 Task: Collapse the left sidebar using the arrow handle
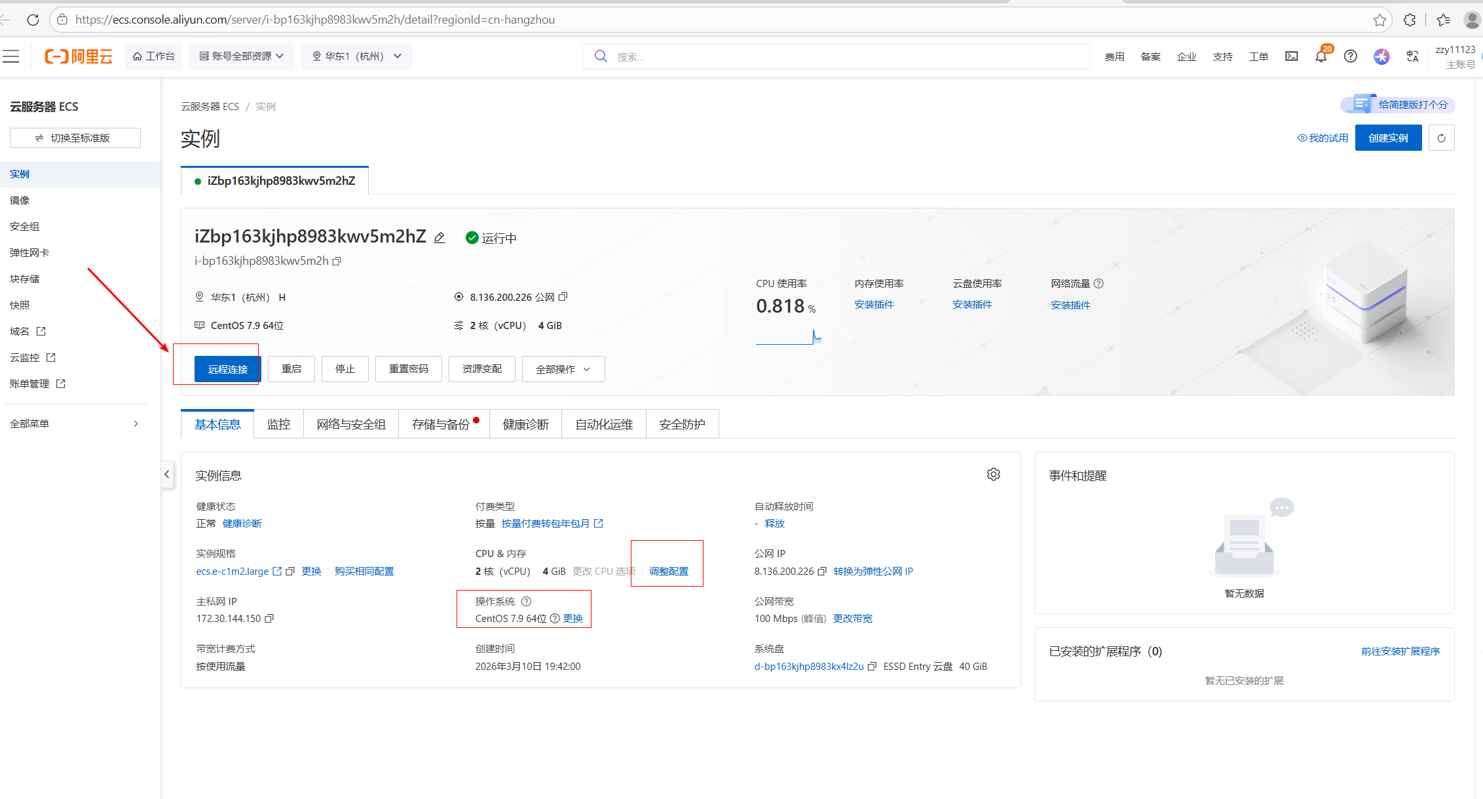click(167, 474)
